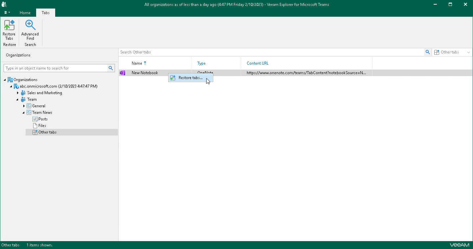
Task: Sort by the Content URL column header
Action: 258,63
